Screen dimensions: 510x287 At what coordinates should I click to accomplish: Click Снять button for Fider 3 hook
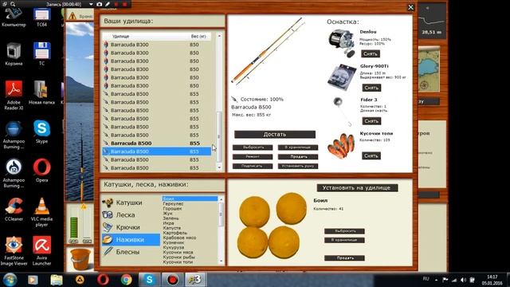point(371,121)
